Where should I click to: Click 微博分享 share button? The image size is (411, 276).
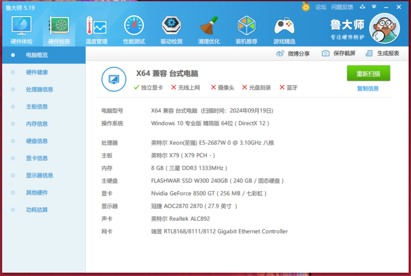pyautogui.click(x=298, y=54)
